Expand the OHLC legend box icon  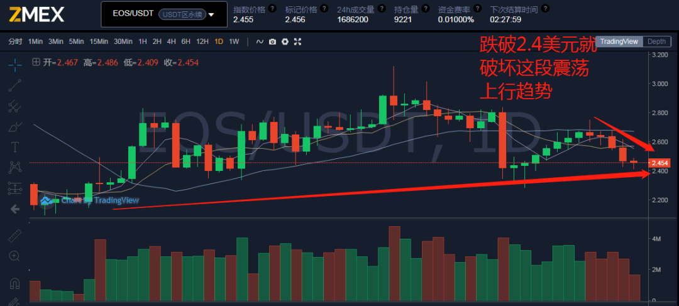click(x=36, y=62)
